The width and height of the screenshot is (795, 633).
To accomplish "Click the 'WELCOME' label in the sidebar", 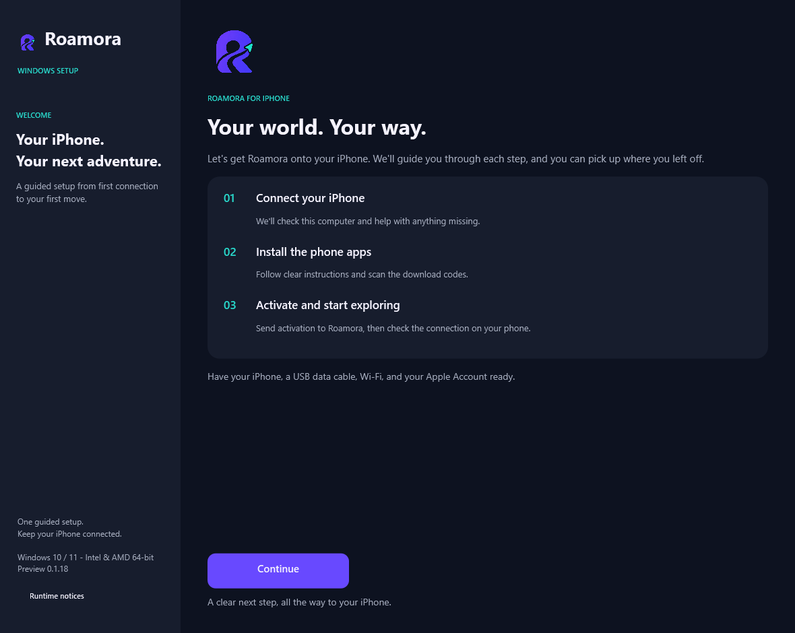I will tap(34, 115).
